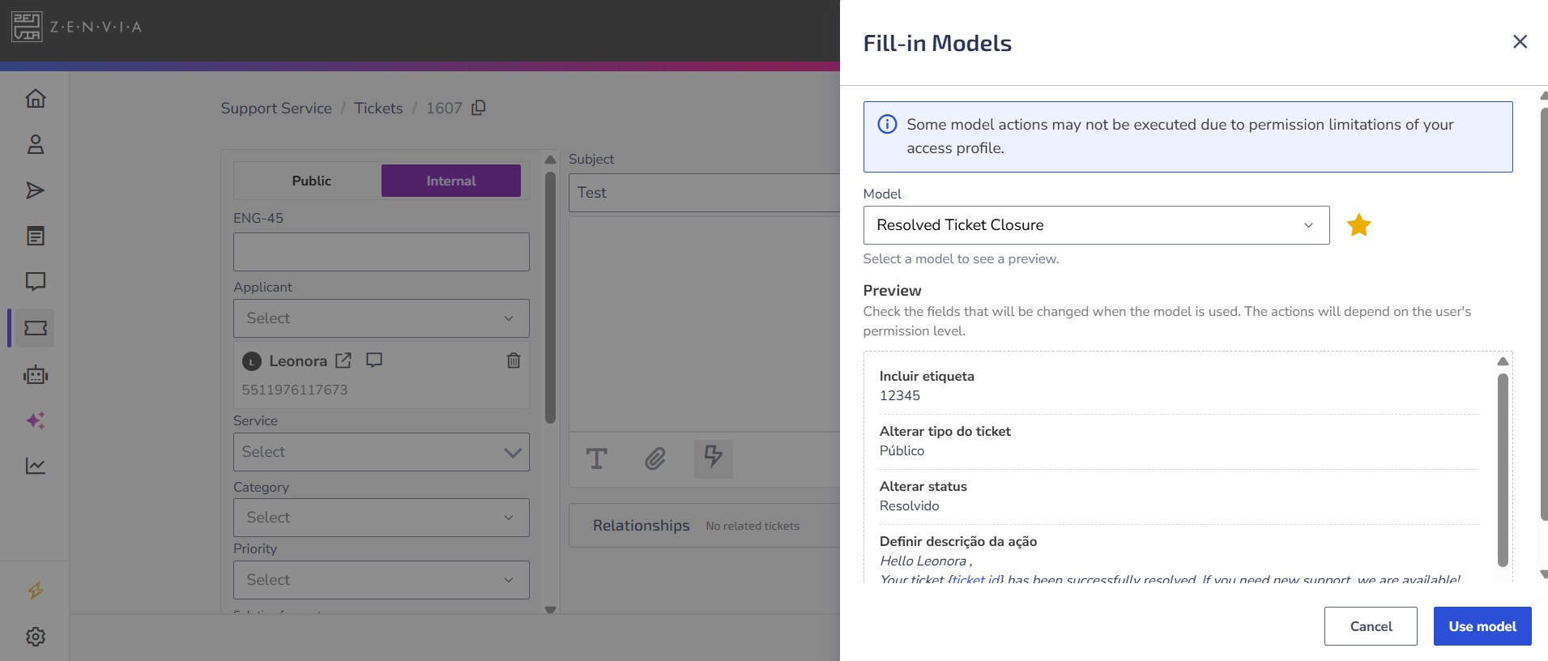
Task: Open the Model dropdown showing Resolved Ticket Closure
Action: click(1096, 225)
